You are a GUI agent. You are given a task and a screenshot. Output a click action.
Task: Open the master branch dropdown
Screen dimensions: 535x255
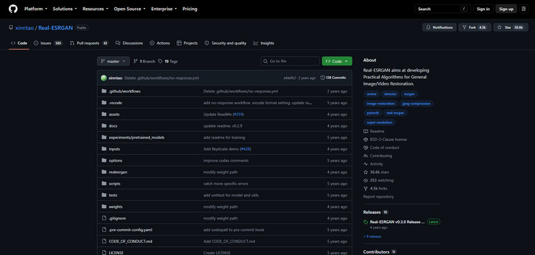(113, 61)
